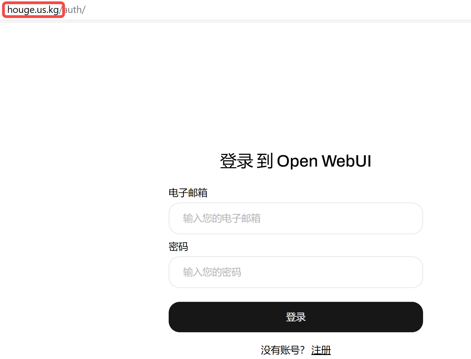Focus the 密码 password input box
This screenshot has height=359, width=471.
[x=296, y=272]
